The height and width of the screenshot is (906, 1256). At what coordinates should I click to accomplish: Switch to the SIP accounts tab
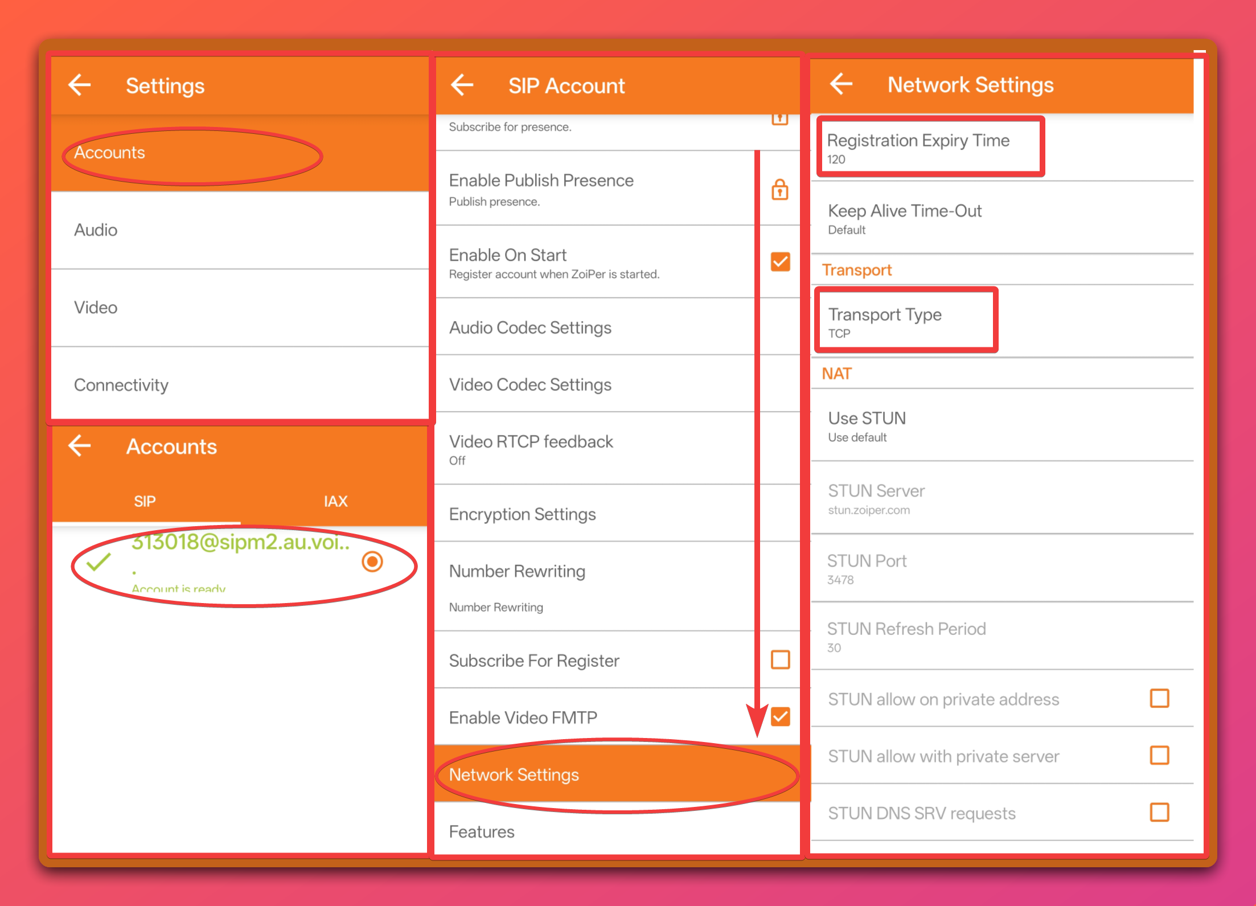[x=145, y=501]
